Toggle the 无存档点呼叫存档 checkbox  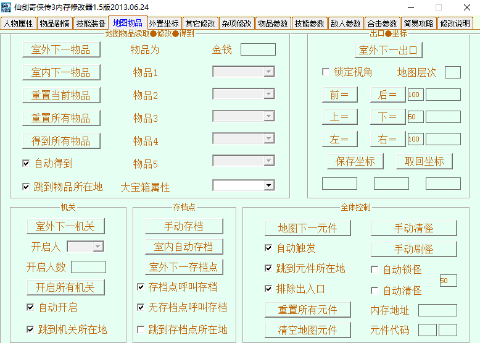(141, 307)
